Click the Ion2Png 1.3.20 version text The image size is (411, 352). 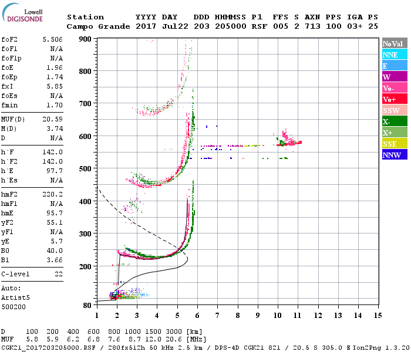pos(382,348)
